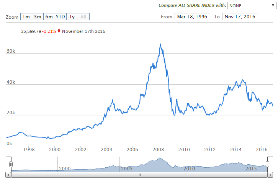Click the 2008 x-axis label
Viewport: 278px width, 178px height.
(158, 150)
